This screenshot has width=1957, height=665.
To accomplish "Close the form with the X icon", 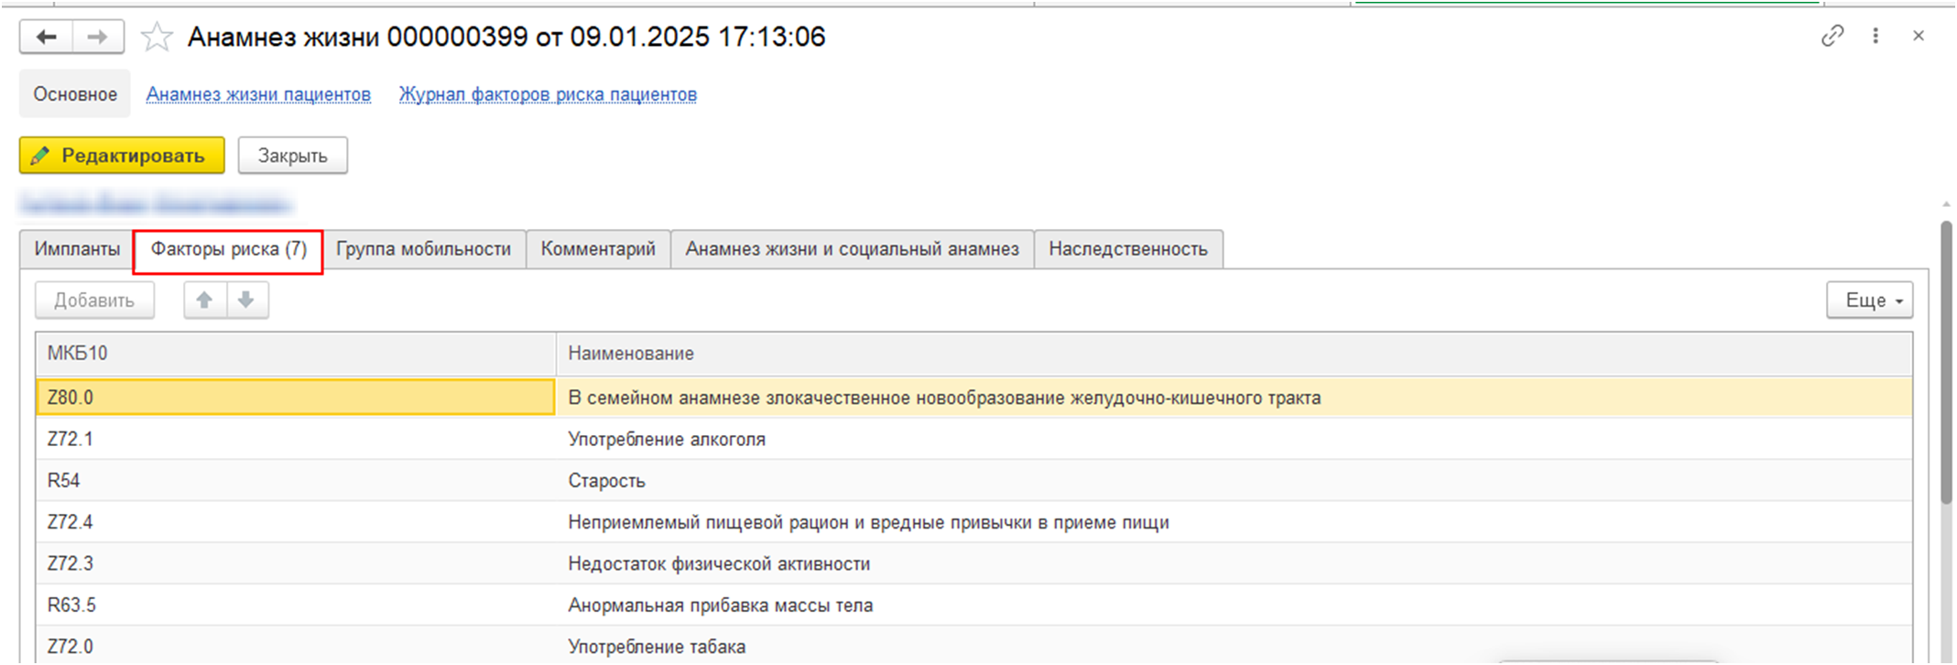I will pyautogui.click(x=1919, y=36).
